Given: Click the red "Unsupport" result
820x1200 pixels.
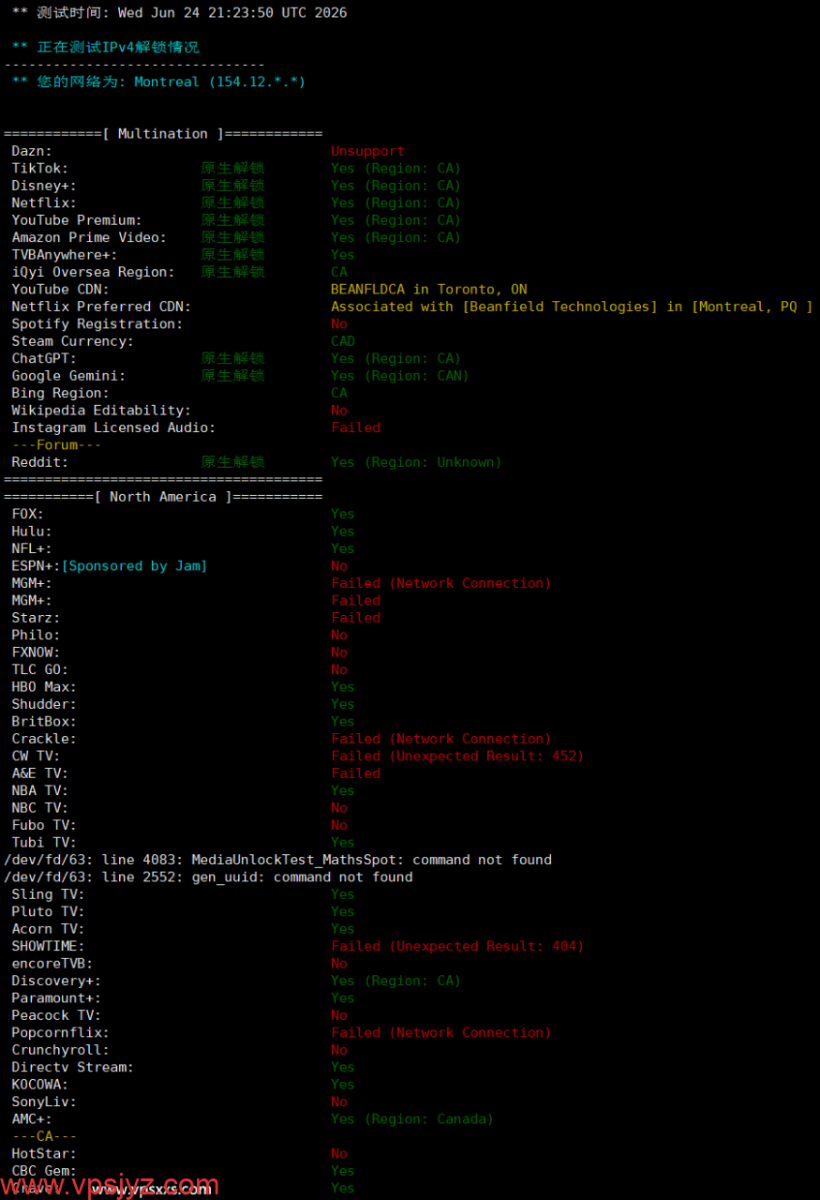Looking at the screenshot, I should point(367,151).
